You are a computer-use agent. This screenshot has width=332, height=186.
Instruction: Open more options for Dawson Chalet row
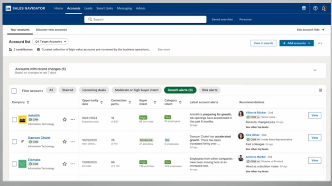click(73, 142)
